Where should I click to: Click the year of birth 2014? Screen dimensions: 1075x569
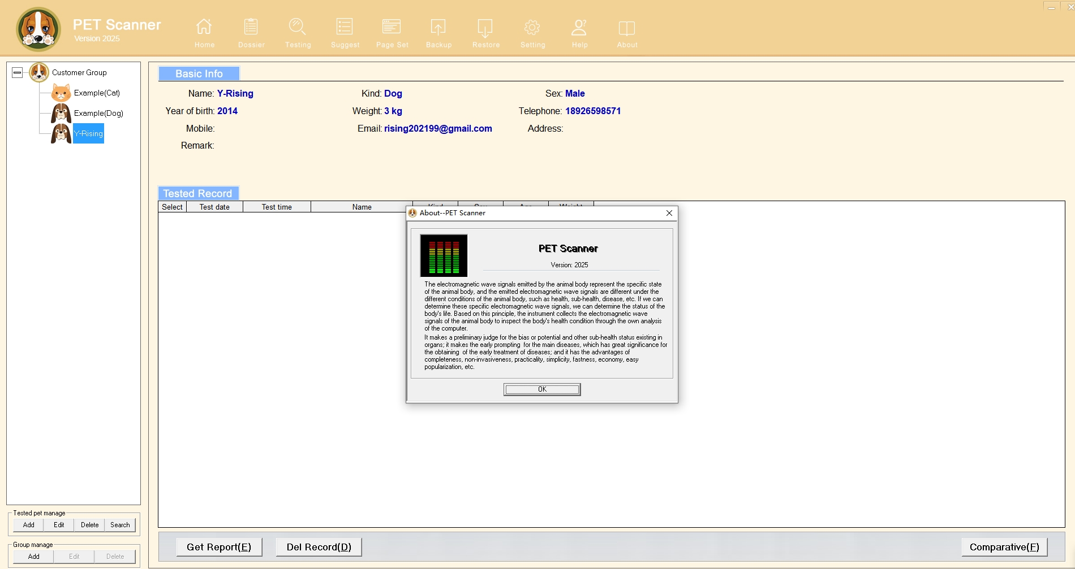[227, 111]
